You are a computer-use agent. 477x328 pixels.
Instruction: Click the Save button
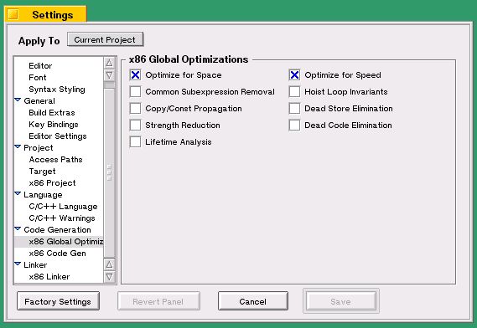(x=341, y=301)
